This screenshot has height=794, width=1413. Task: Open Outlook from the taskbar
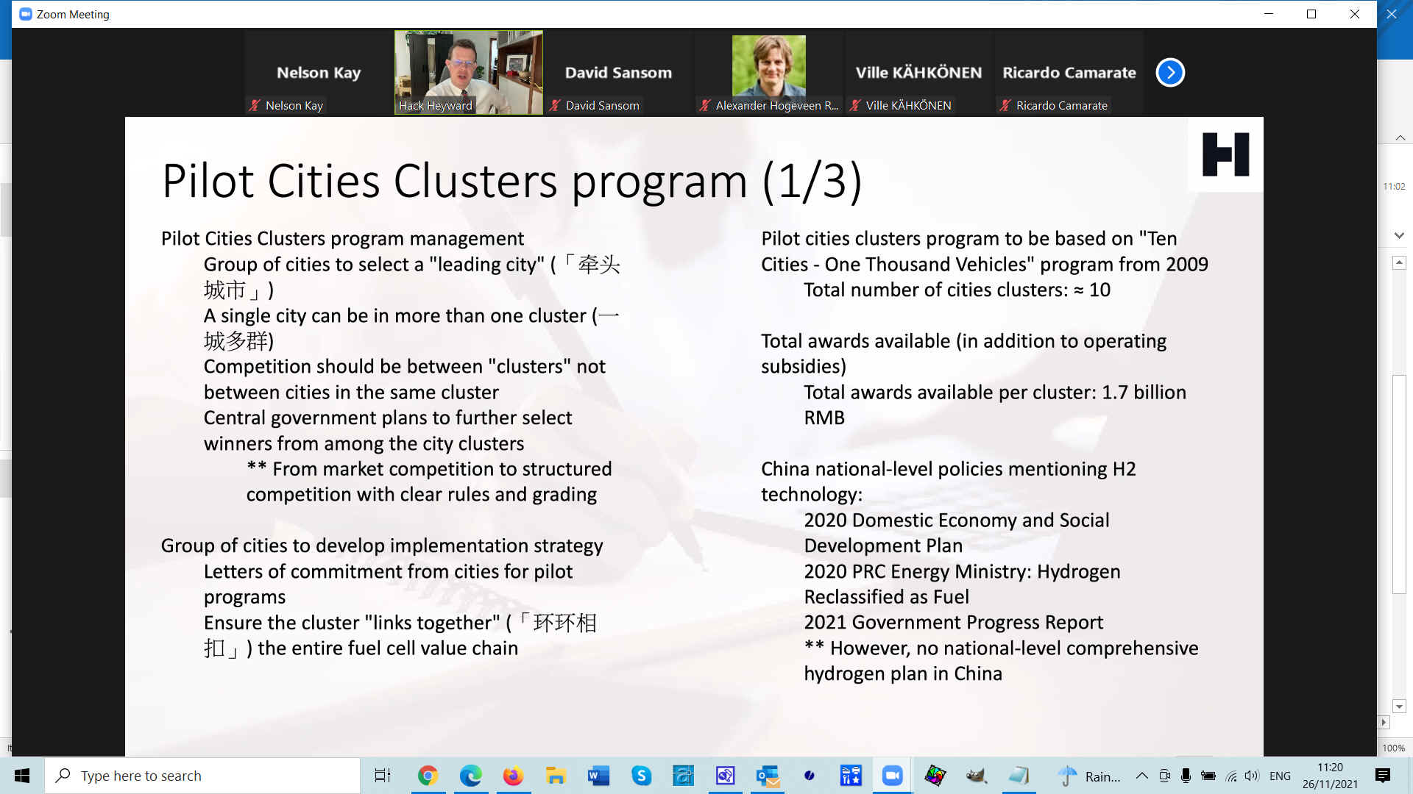[768, 776]
